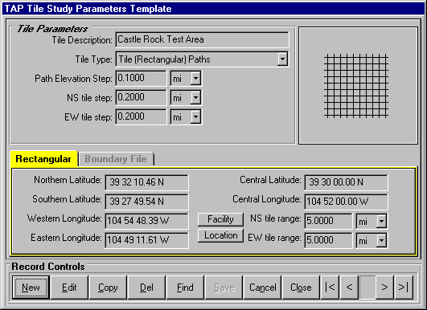Click the record number box between arrows

tap(367, 288)
